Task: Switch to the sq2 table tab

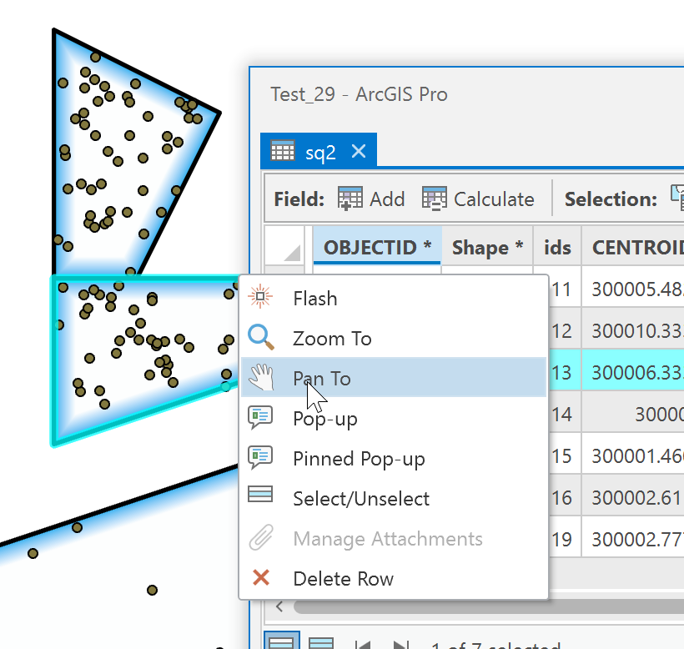Action: point(321,151)
